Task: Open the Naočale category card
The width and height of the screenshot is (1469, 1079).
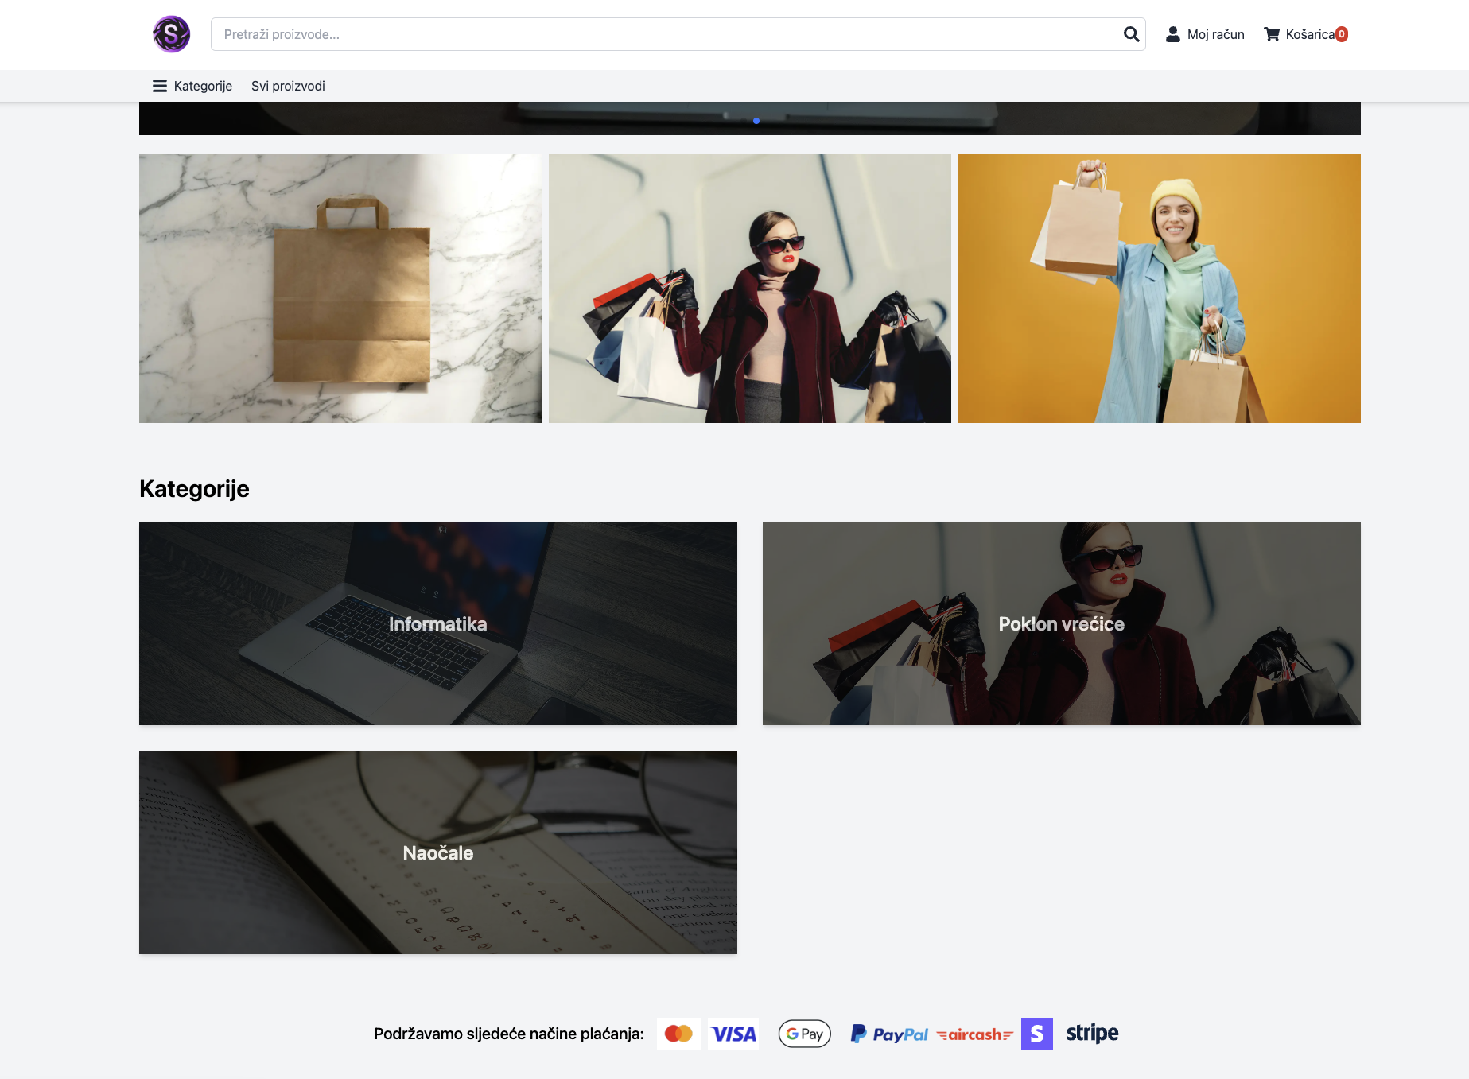Action: 438,852
